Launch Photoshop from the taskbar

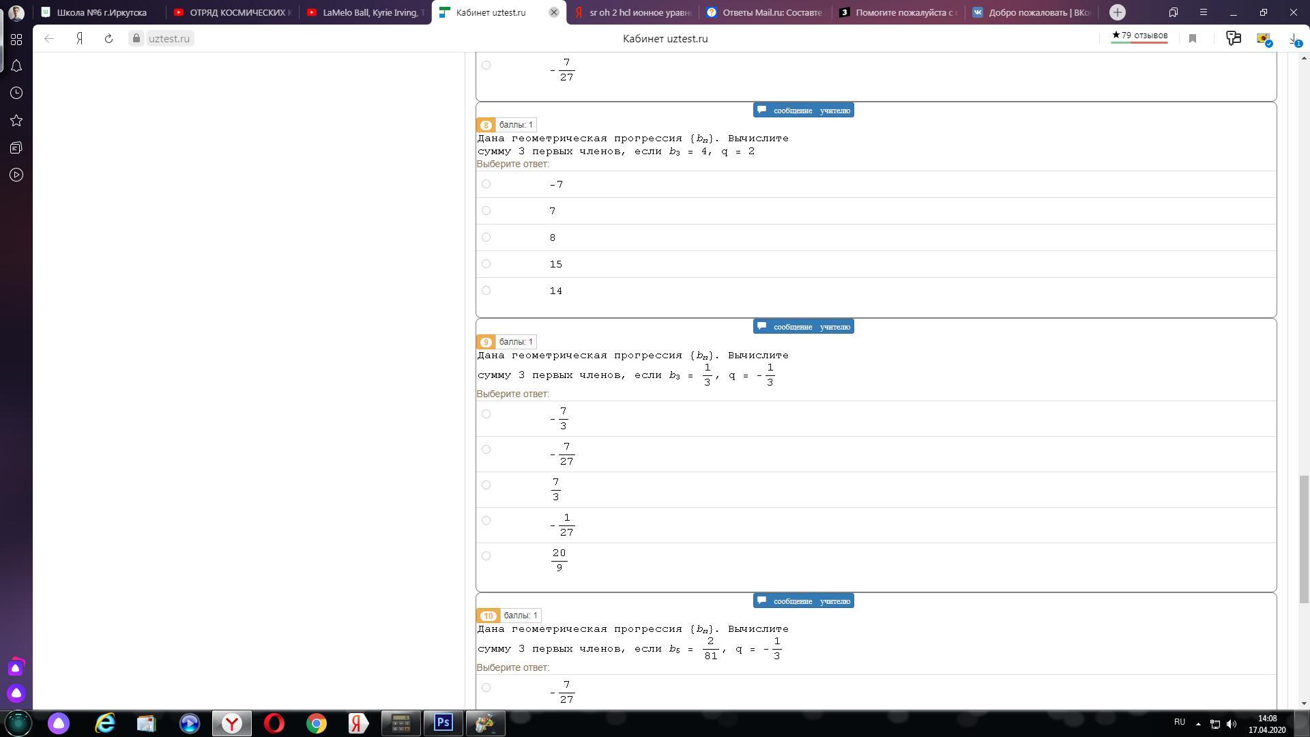[x=443, y=723]
